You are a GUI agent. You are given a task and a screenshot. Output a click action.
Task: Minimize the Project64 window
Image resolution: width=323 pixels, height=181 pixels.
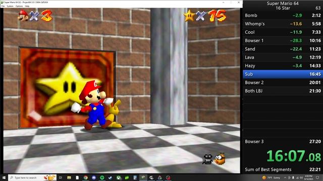pyautogui.click(x=223, y=2)
